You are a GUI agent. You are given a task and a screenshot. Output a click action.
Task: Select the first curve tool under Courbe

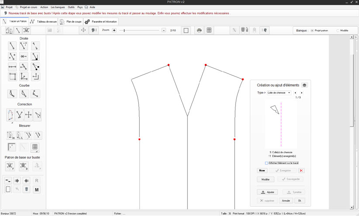coord(12,94)
